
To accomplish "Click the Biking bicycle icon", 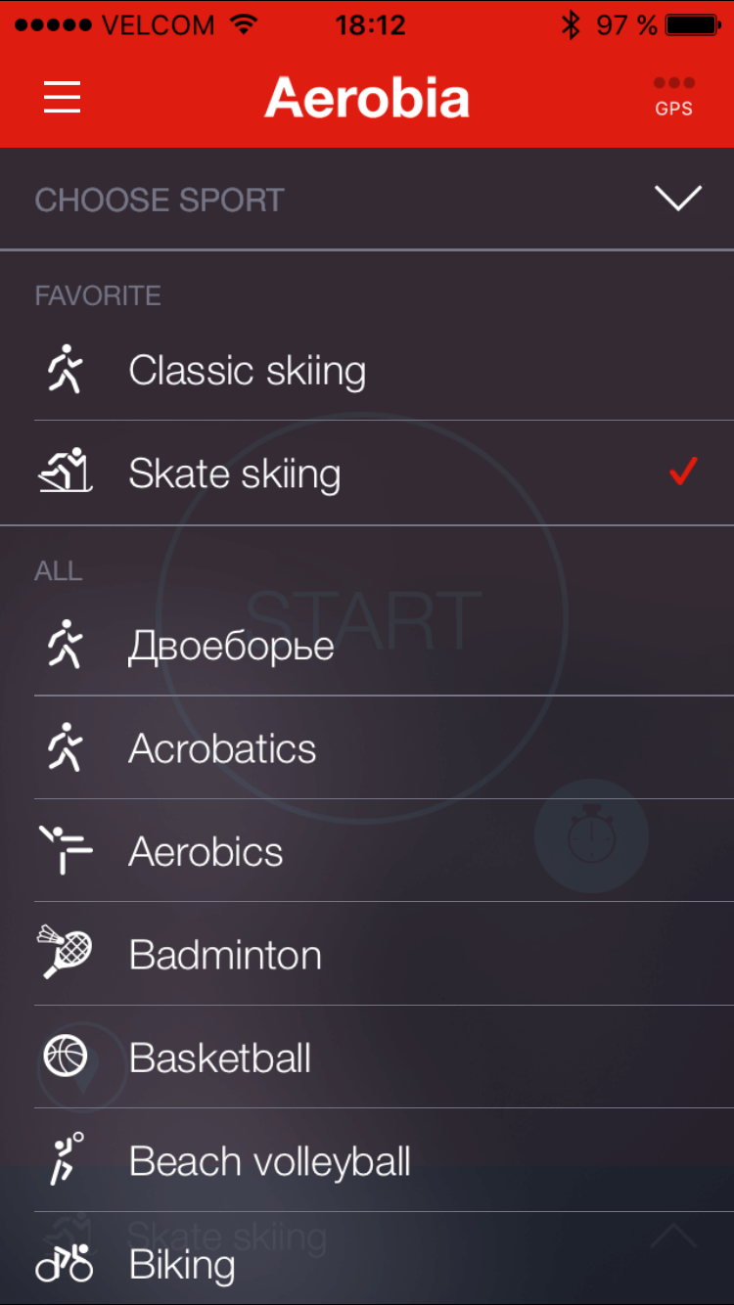I will click(65, 1264).
